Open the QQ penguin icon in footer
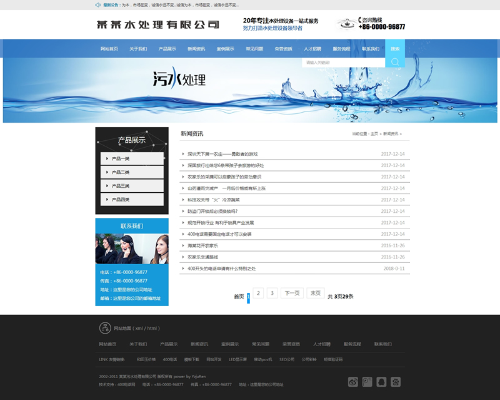Screen dimensions: 500x400 coord(381,382)
